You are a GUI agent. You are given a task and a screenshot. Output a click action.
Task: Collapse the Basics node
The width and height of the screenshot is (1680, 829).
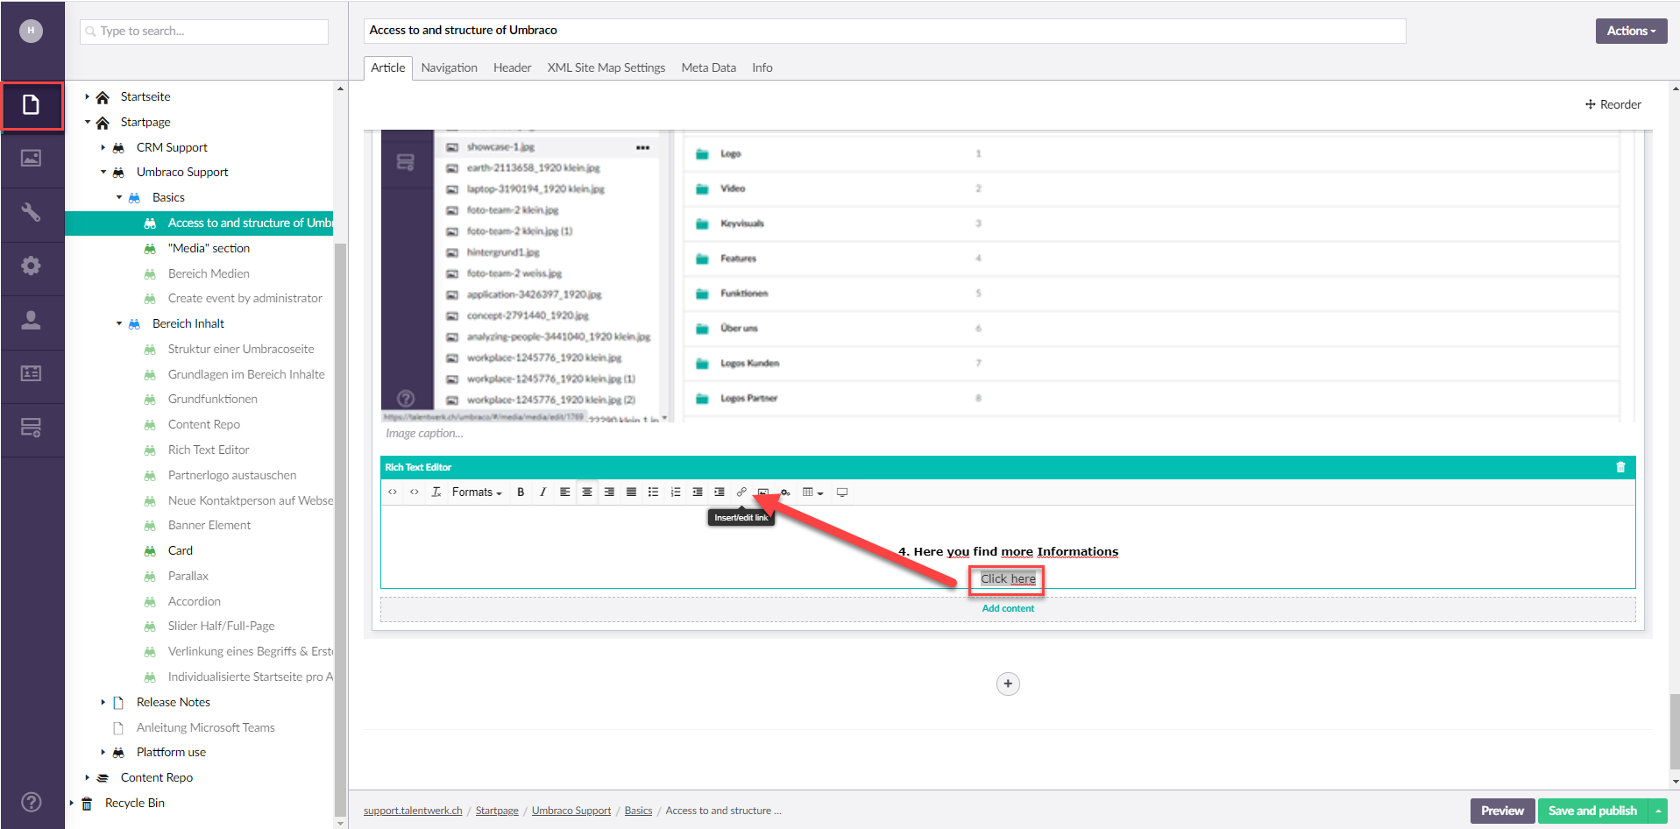coord(119,197)
